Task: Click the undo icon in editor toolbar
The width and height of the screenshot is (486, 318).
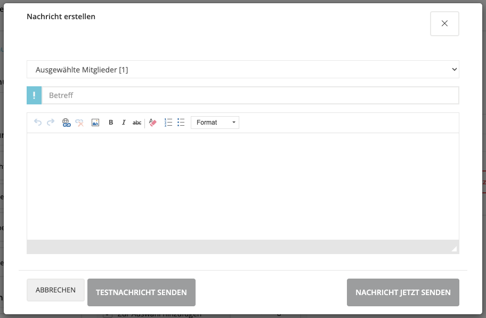Action: [38, 123]
